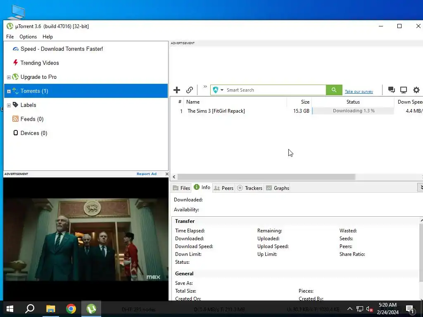This screenshot has height=317, width=423.
Task: Open the Take our survey link
Action: click(359, 92)
